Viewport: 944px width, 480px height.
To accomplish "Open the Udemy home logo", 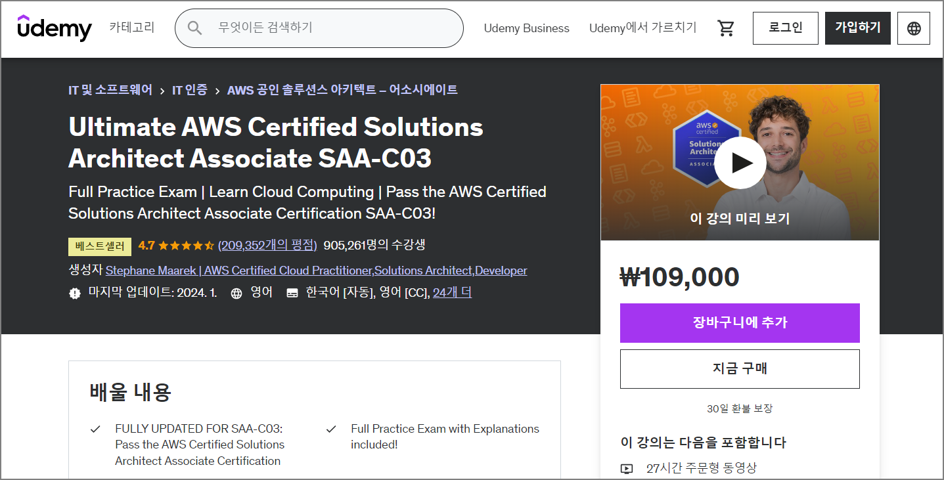I will [x=55, y=28].
